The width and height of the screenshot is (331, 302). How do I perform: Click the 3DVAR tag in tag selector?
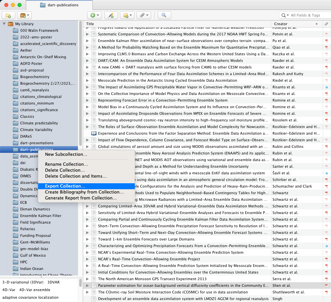[x=53, y=282]
